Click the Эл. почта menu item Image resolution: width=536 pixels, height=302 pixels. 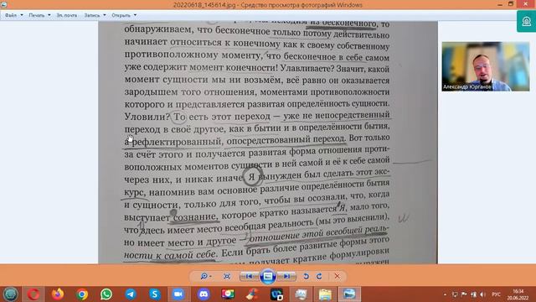[67, 15]
